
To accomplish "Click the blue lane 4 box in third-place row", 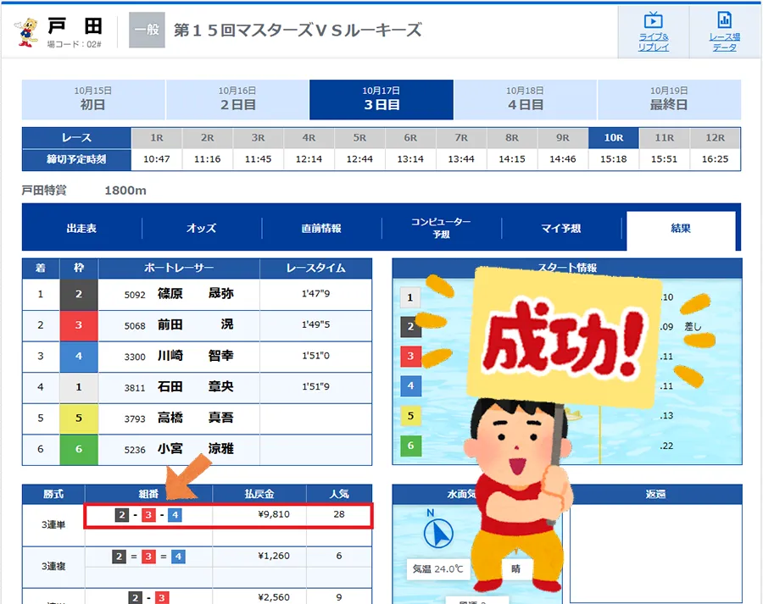I will point(79,357).
